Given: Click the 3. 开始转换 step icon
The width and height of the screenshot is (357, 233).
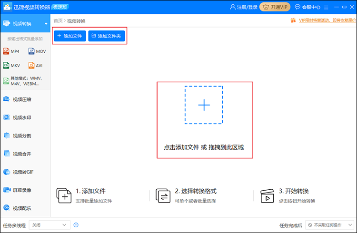Looking at the screenshot, I should click(267, 196).
